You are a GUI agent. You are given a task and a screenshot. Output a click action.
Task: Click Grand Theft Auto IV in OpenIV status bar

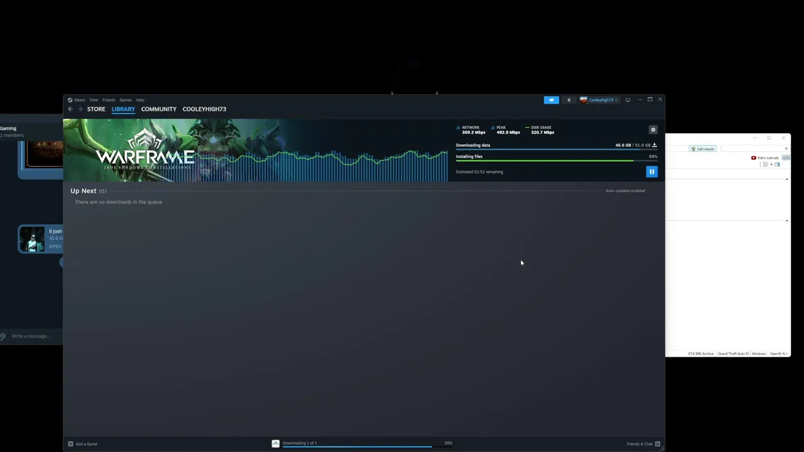(x=734, y=353)
